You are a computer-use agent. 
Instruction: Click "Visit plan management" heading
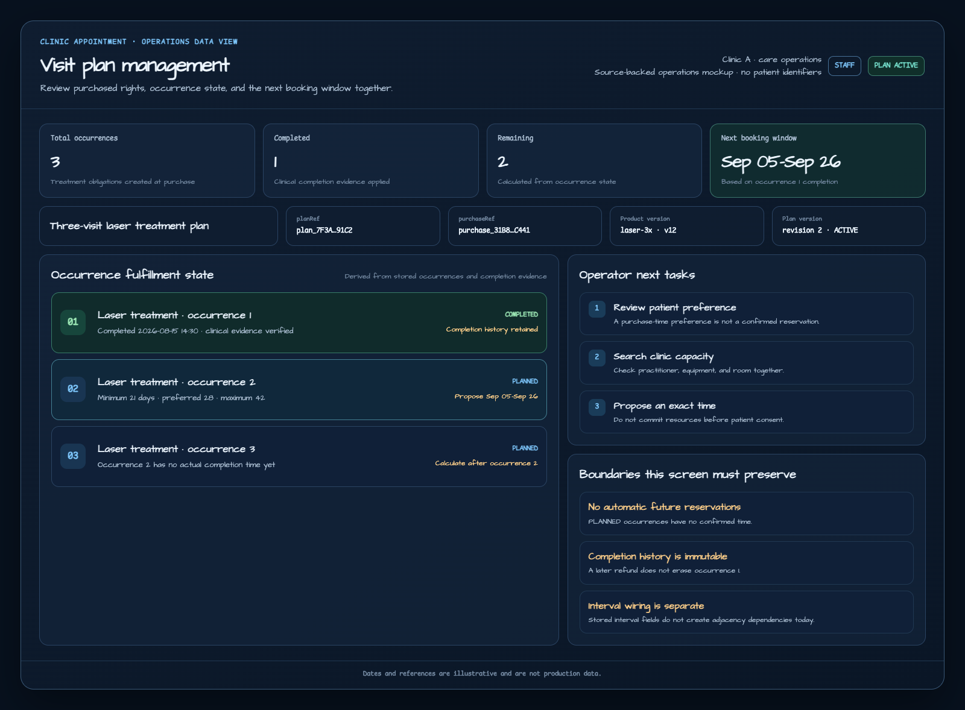(x=134, y=66)
